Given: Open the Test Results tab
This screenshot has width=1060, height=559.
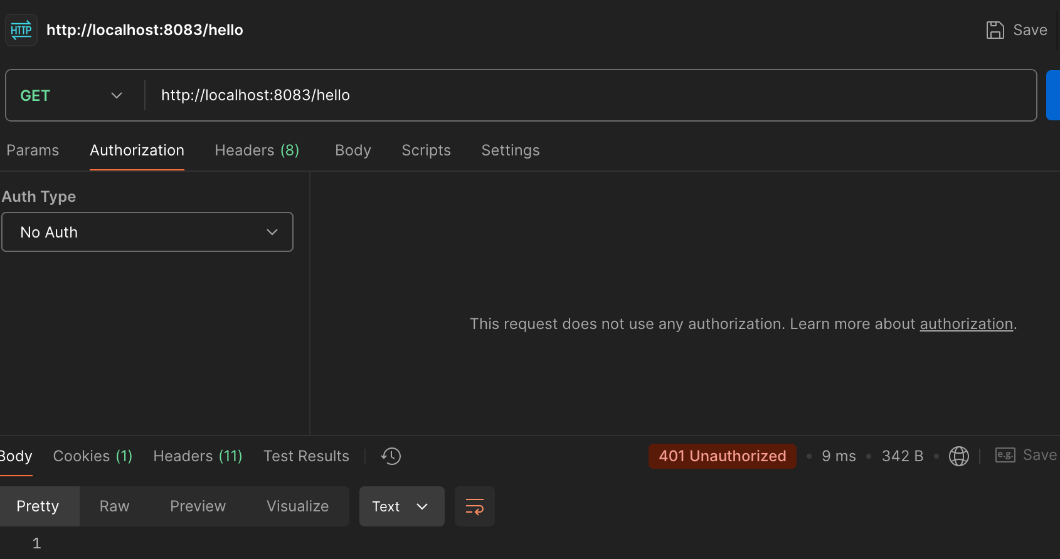Looking at the screenshot, I should 306,456.
